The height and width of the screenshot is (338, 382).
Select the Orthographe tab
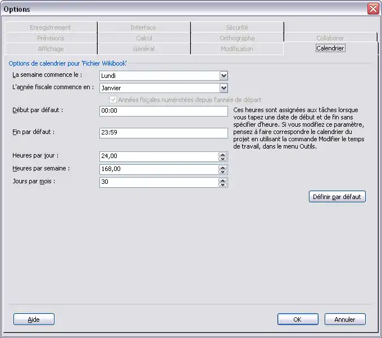(237, 38)
